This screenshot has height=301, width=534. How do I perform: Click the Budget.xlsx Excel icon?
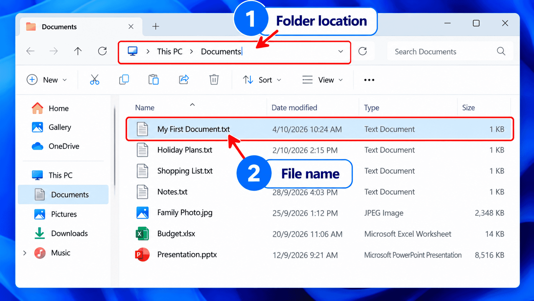(142, 234)
